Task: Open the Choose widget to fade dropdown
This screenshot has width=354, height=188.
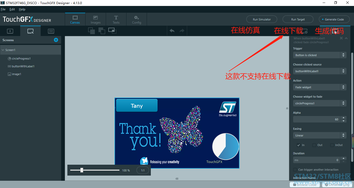Action: click(x=320, y=103)
